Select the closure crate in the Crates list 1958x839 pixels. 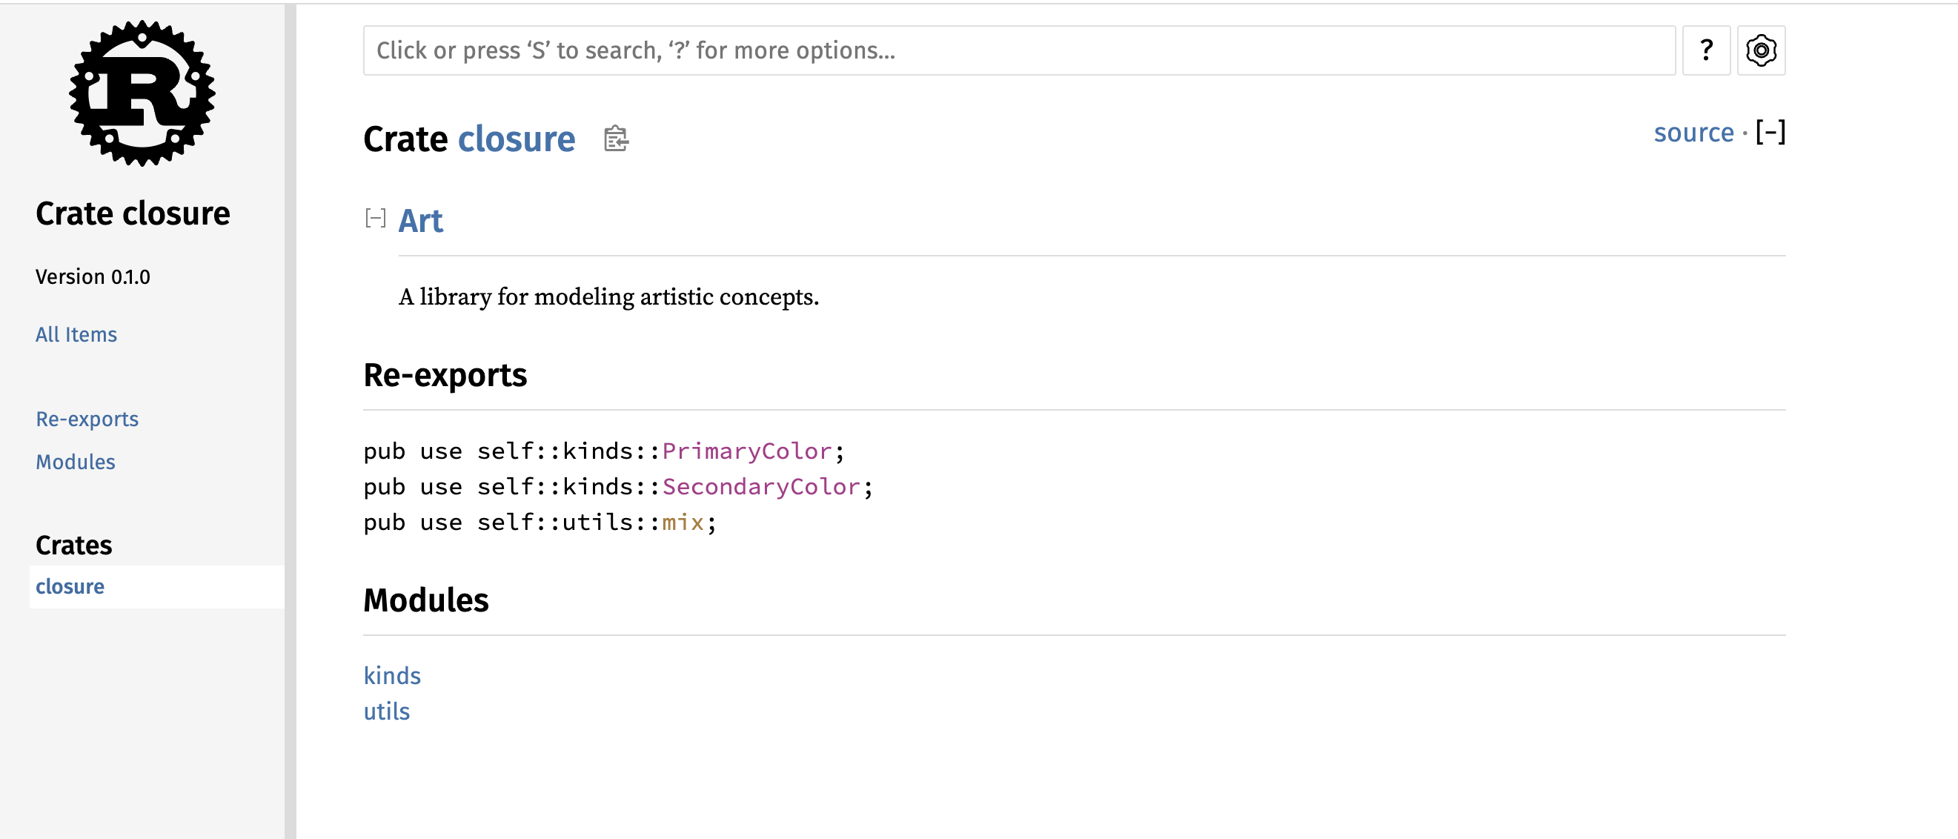coord(70,587)
